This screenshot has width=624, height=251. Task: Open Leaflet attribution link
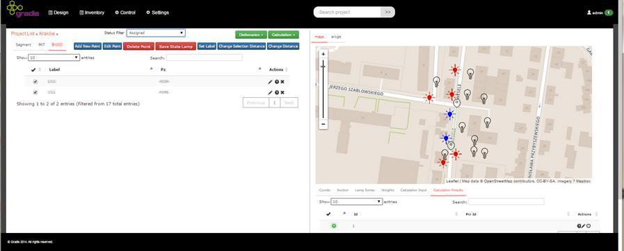click(452, 181)
